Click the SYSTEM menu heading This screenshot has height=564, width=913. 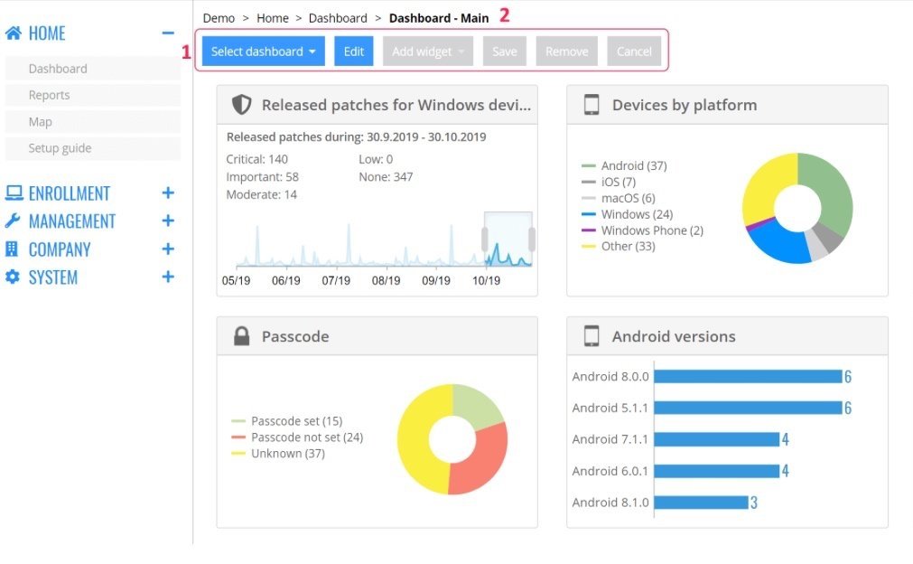53,277
